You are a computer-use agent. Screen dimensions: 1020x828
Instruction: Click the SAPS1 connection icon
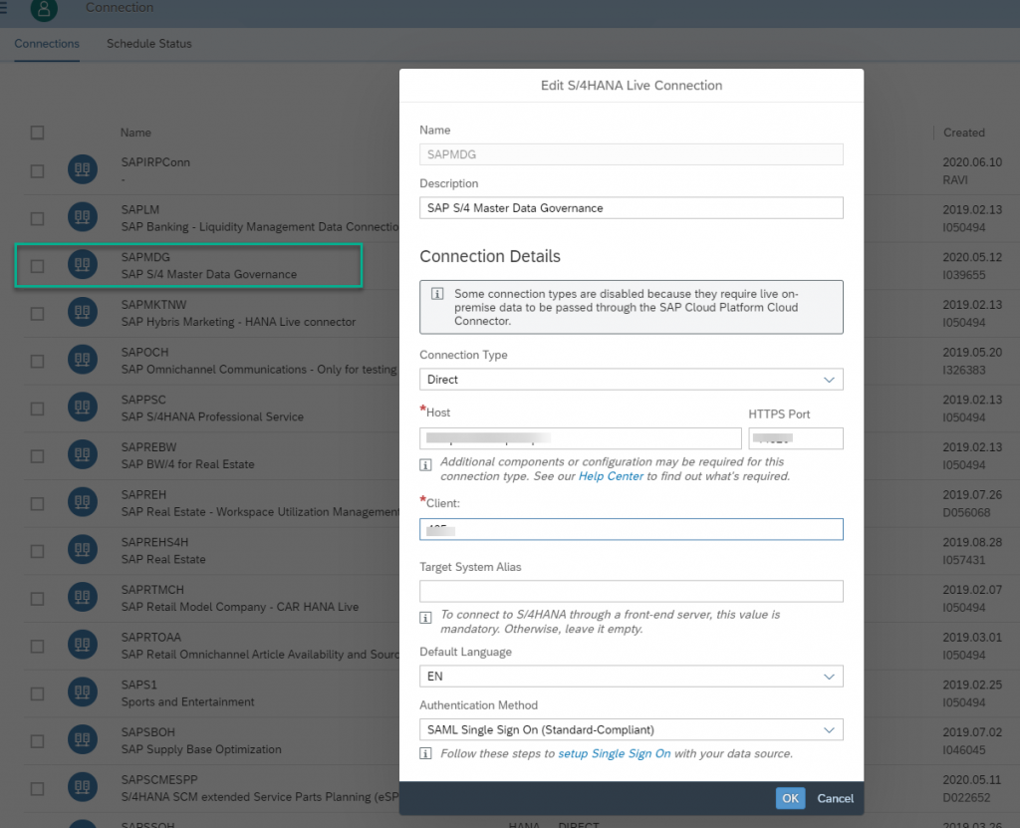point(83,691)
